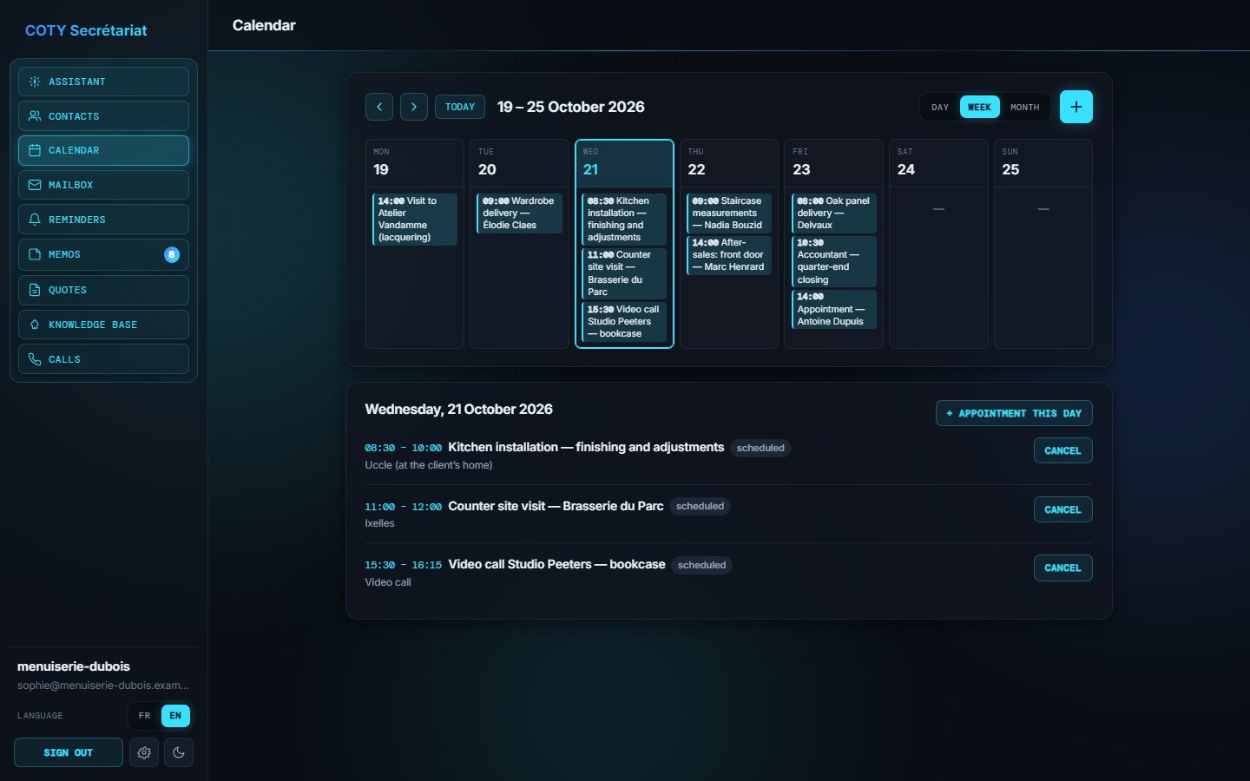Sign out of the account

[x=69, y=753]
